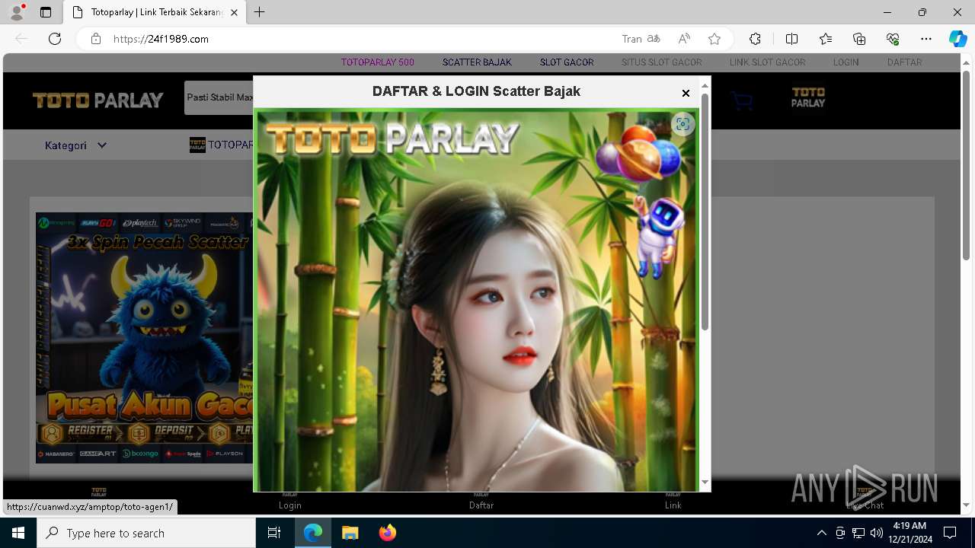Close the DAFTAR & LOGIN popup

686,93
